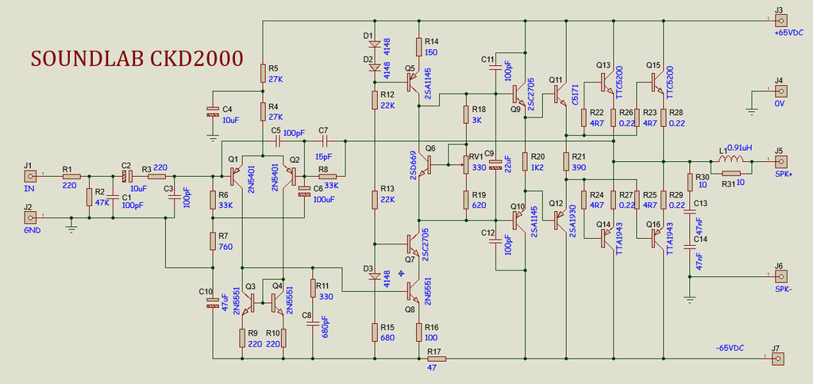The image size is (813, 384).
Task: Click the J5 SPK+ output connector symbol
Action: point(781,162)
